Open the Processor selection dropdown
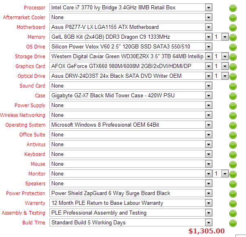 [x=208, y=8]
